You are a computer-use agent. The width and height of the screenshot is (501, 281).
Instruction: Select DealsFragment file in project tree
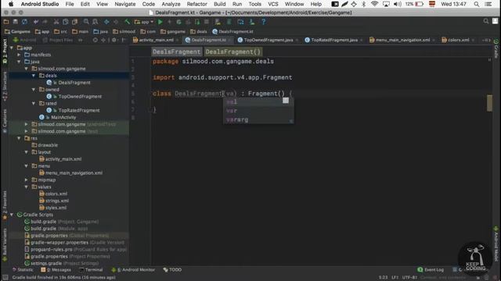[74, 83]
